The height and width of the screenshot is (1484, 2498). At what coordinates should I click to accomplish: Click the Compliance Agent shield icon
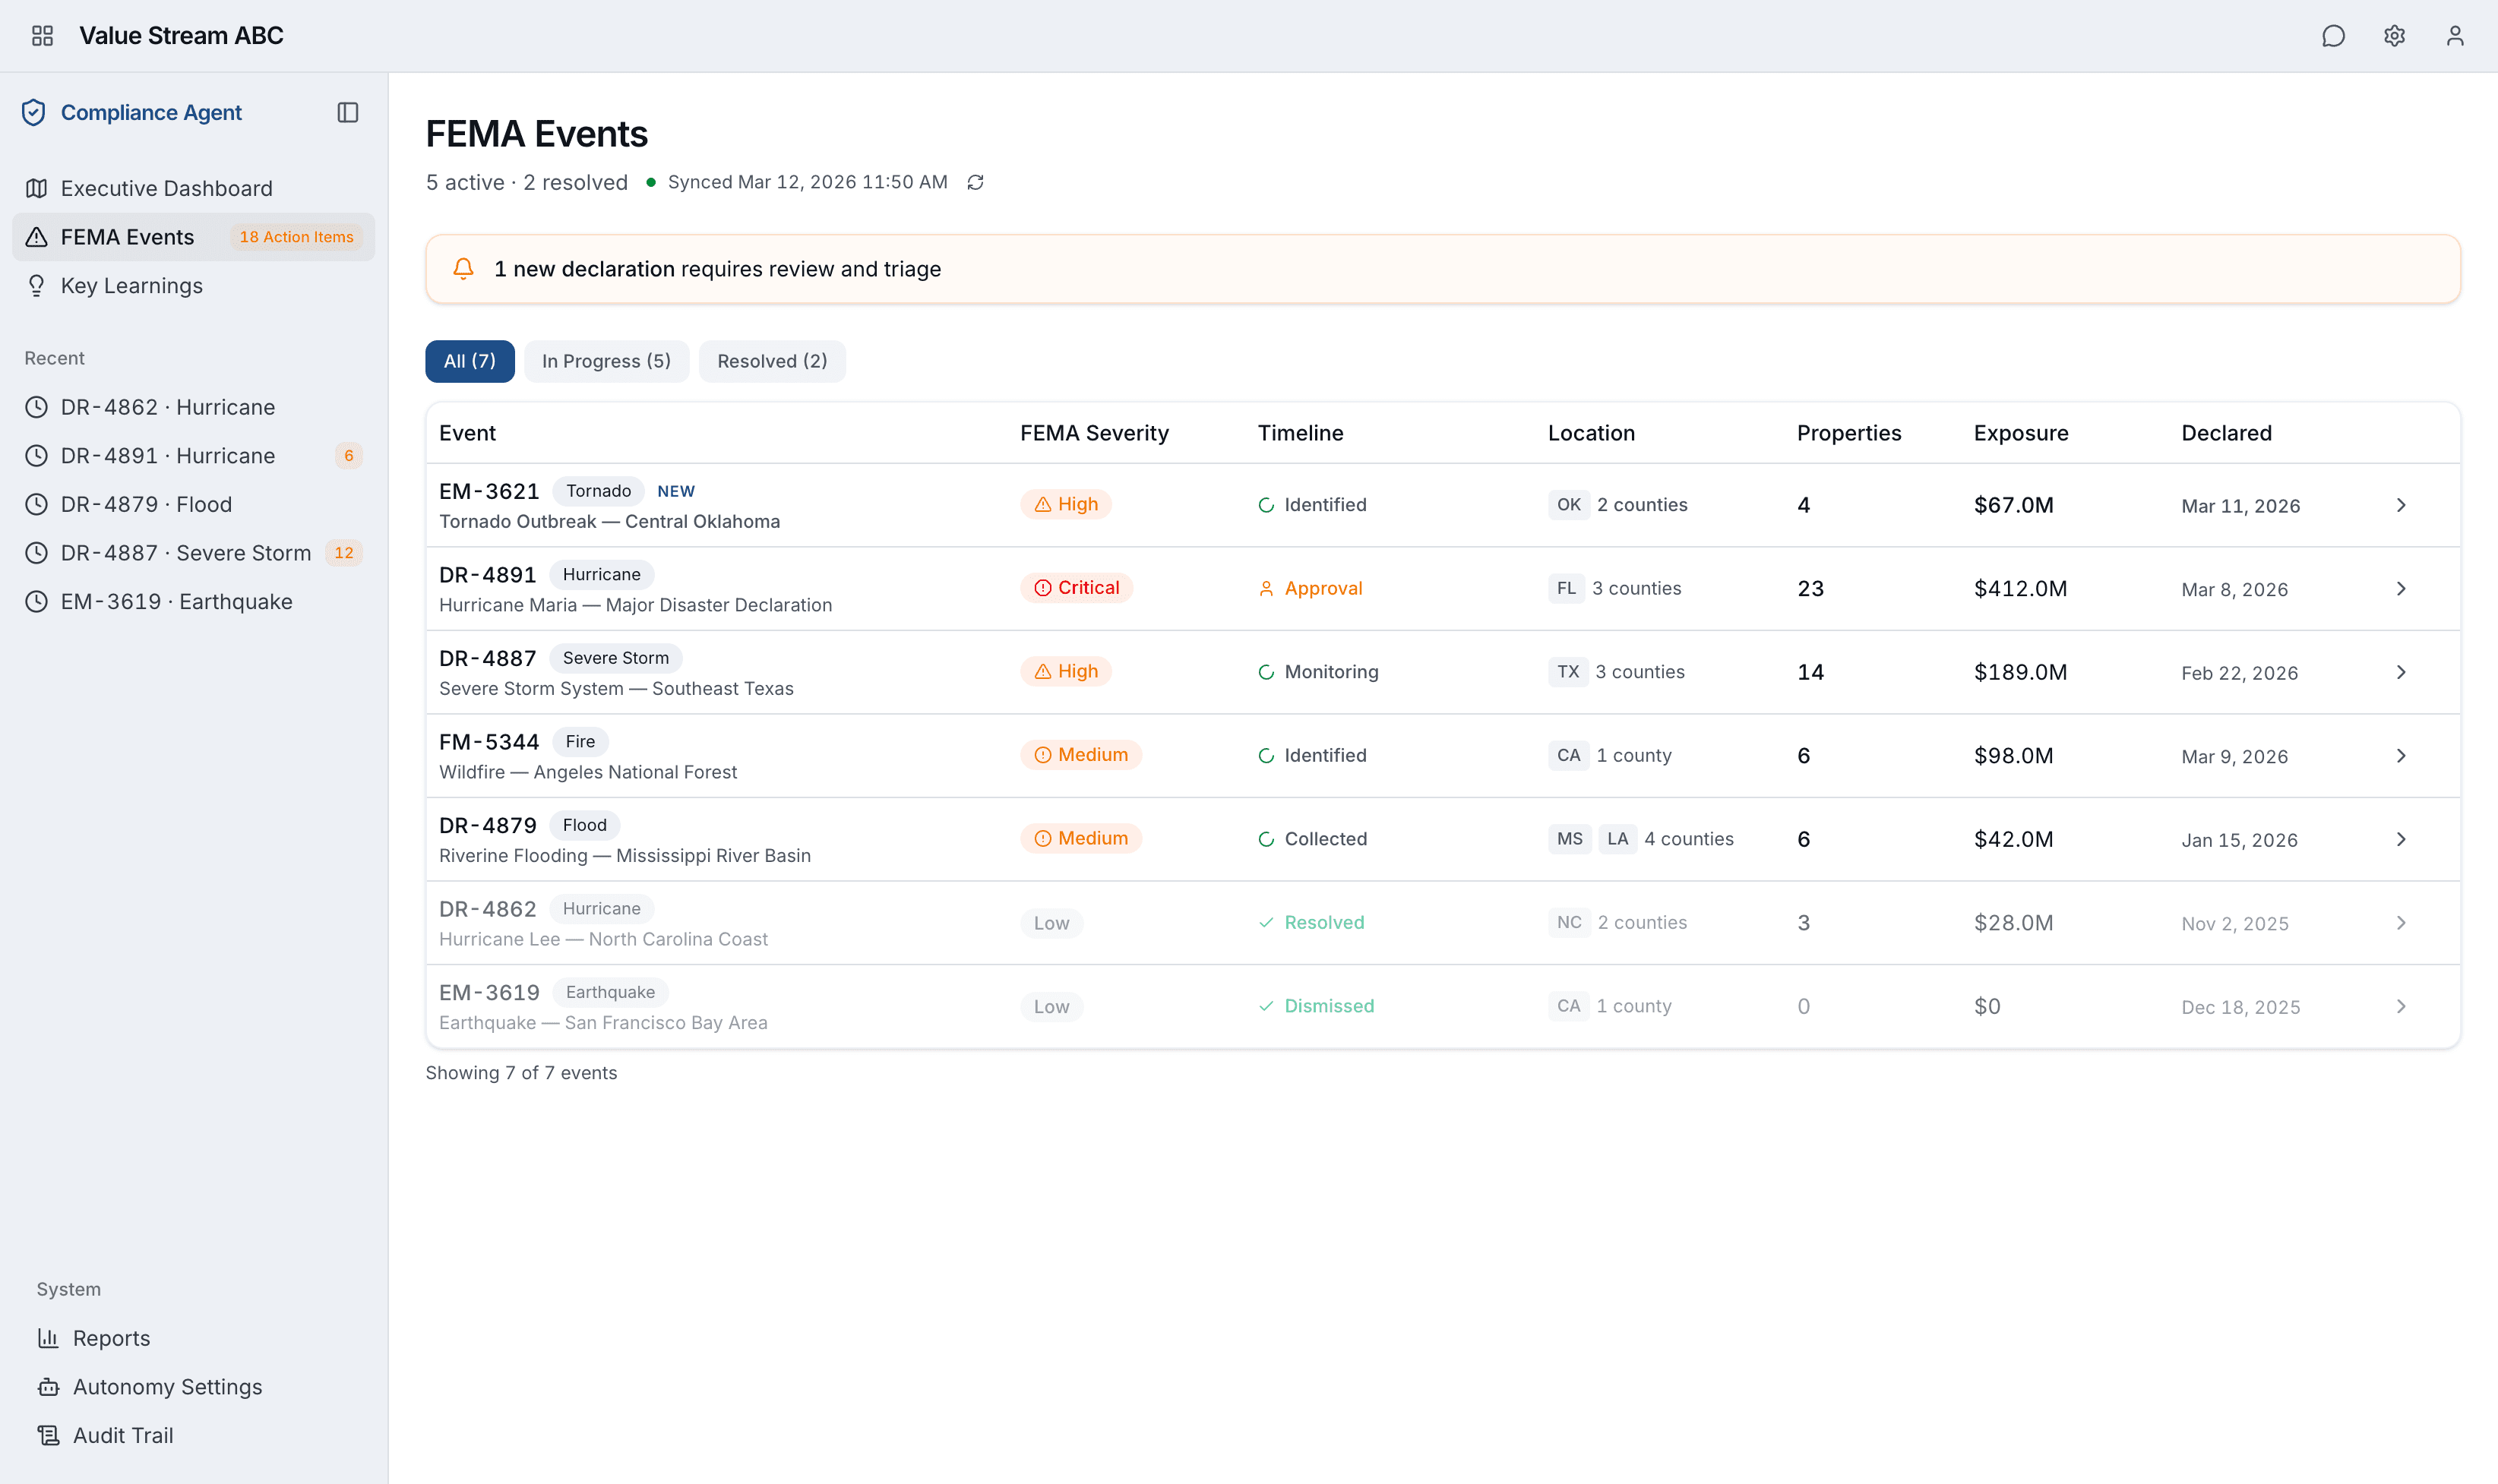pyautogui.click(x=34, y=112)
